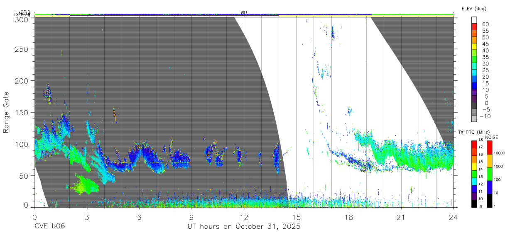Click the '150' tick on the Range Gate axis
Image resolution: width=510 pixels, height=235 pixels.
click(x=22, y=112)
